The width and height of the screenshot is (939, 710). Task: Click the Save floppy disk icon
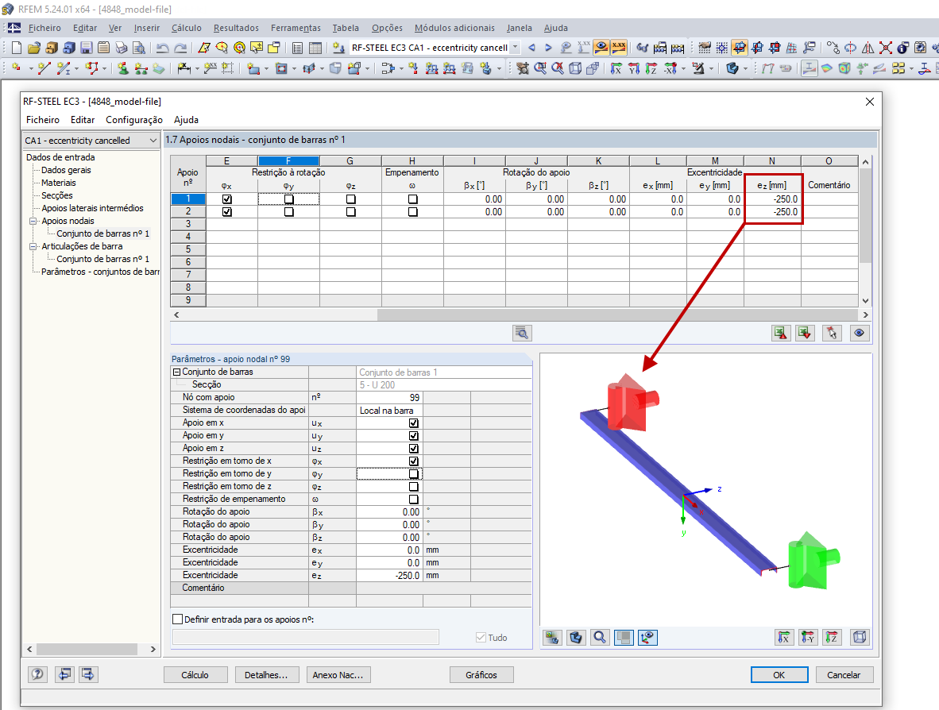tap(87, 48)
